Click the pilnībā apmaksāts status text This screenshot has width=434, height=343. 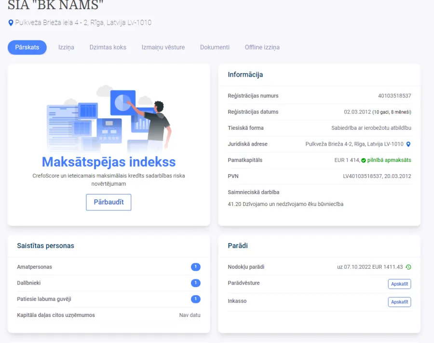tap(389, 160)
